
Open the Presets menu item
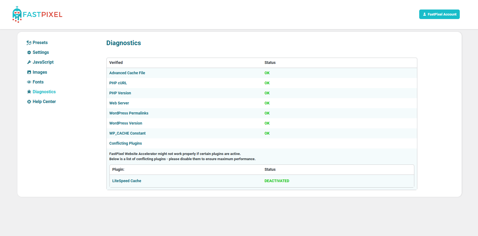tap(40, 43)
